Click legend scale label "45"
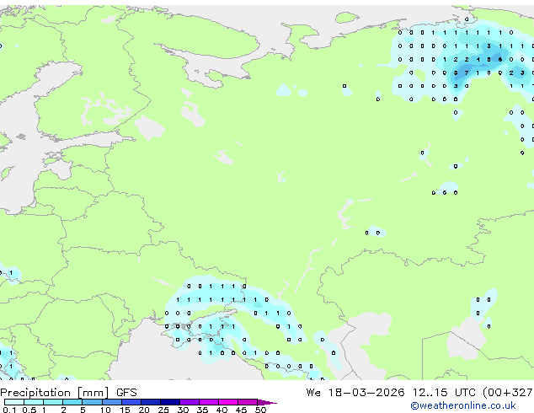The width and height of the screenshot is (534, 413). tap(241, 410)
